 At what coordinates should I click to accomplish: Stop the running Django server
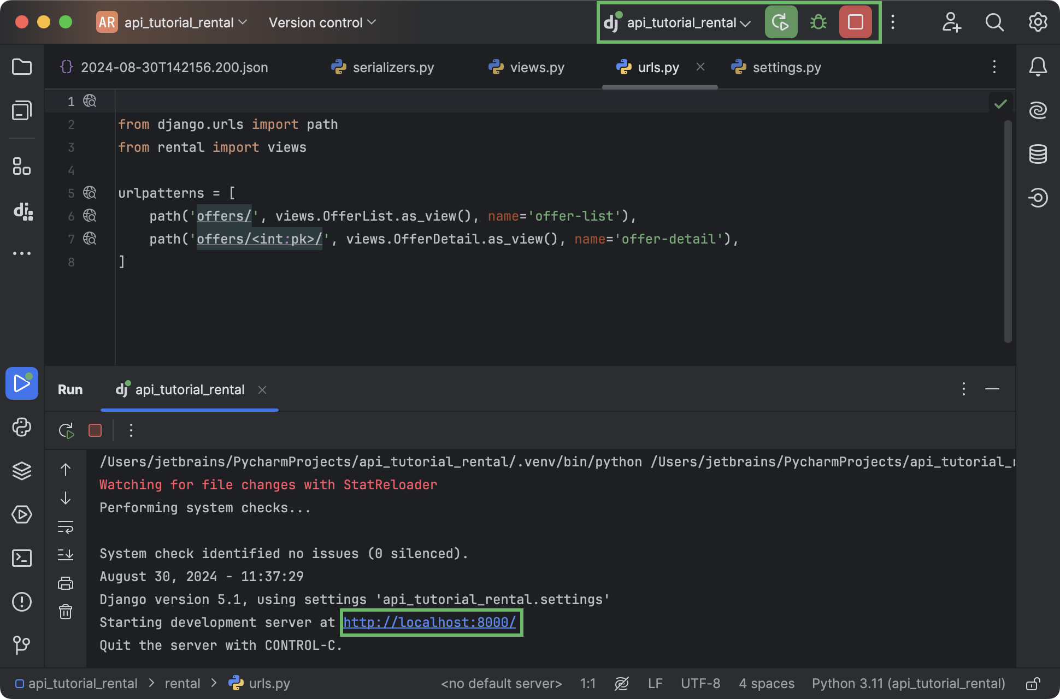[855, 22]
